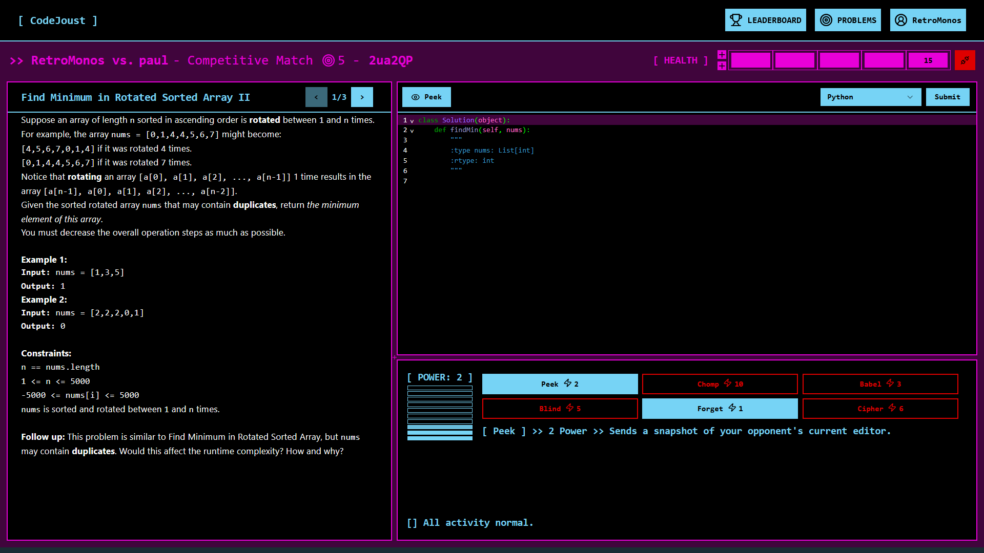Viewport: 984px width, 553px height.
Task: Collapse class Solution fold arrow on line 1
Action: [412, 121]
